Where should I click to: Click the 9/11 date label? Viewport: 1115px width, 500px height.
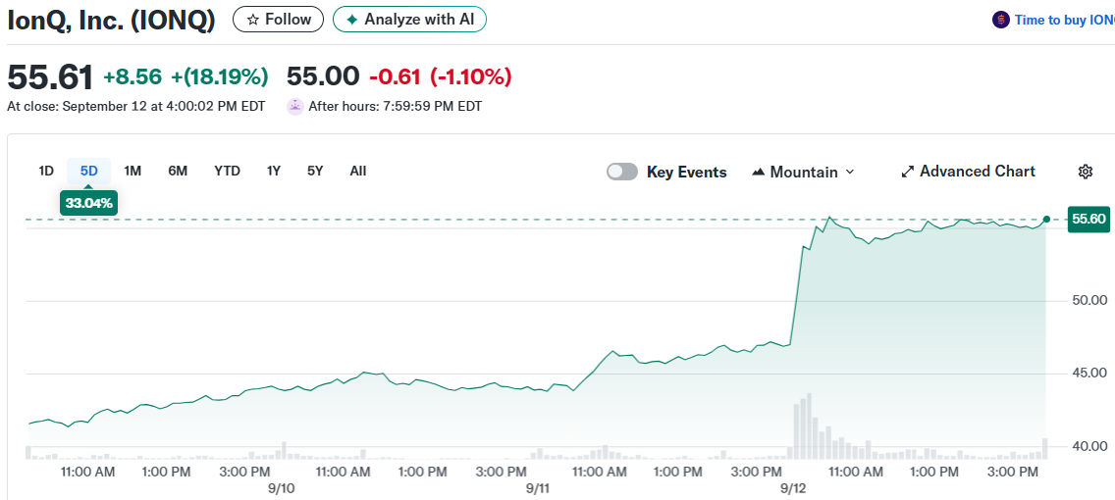tap(538, 488)
